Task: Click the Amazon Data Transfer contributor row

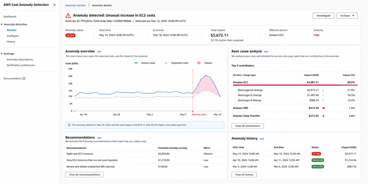Action: [x=295, y=116]
